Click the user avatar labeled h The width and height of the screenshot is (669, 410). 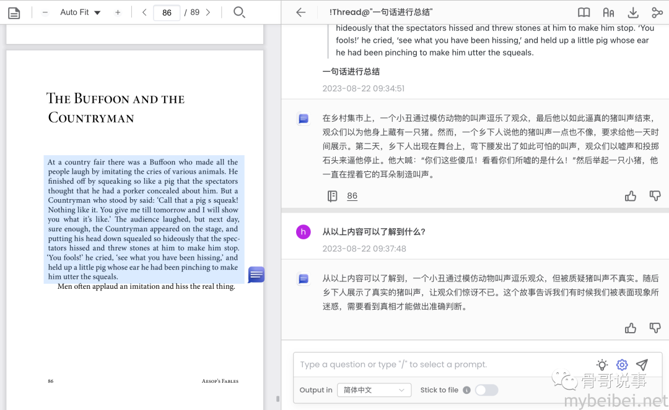click(x=304, y=232)
